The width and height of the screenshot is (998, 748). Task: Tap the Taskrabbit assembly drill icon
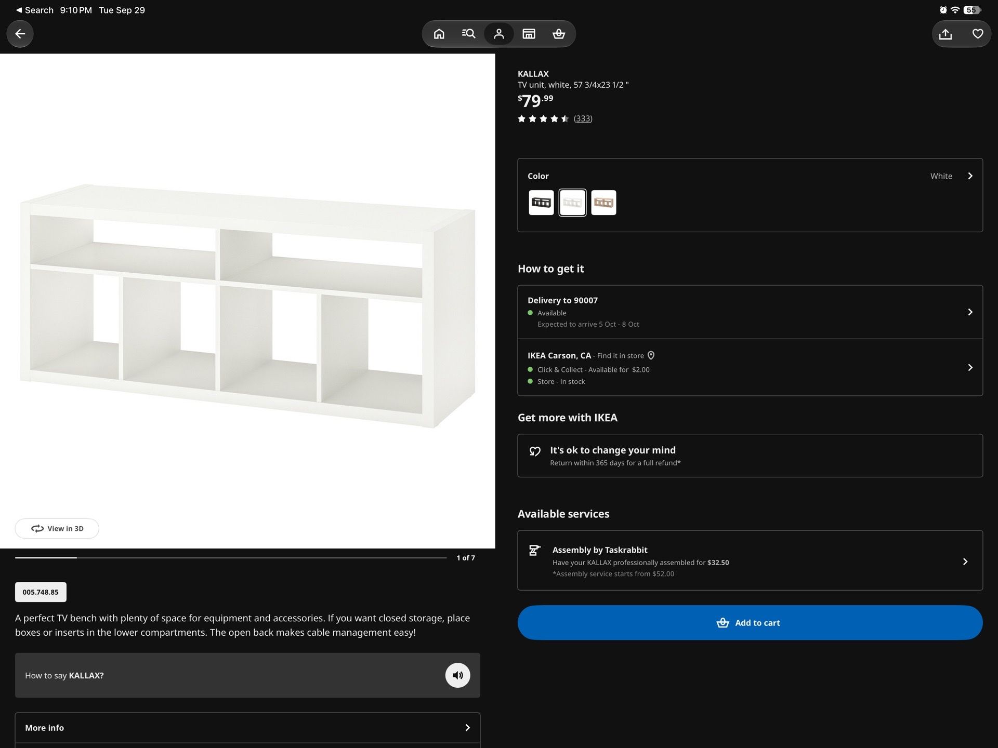(534, 551)
